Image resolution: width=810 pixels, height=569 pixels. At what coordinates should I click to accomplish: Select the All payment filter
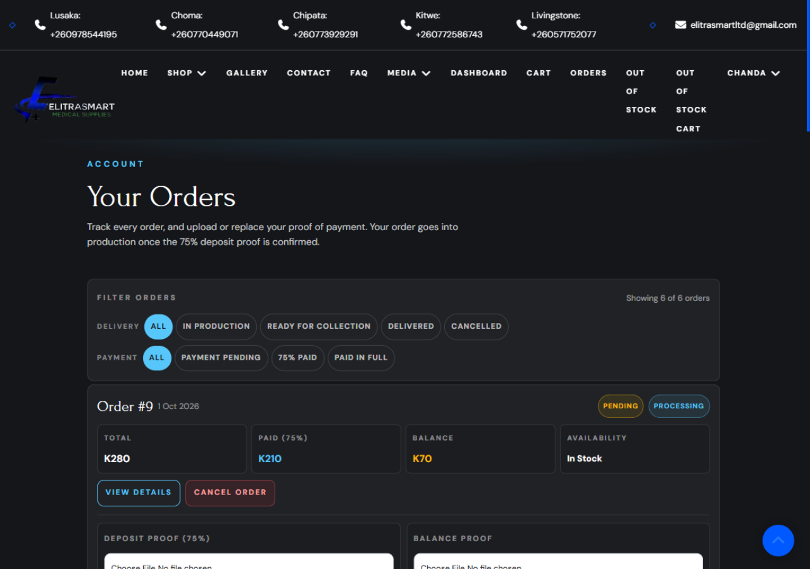coord(157,358)
